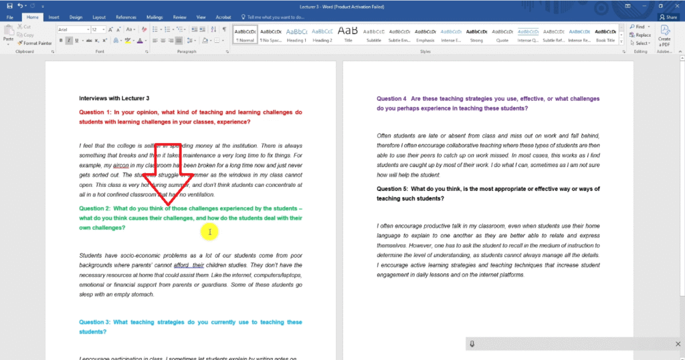Image resolution: width=685 pixels, height=360 pixels.
Task: Click the Center alignment icon
Action: tap(163, 41)
